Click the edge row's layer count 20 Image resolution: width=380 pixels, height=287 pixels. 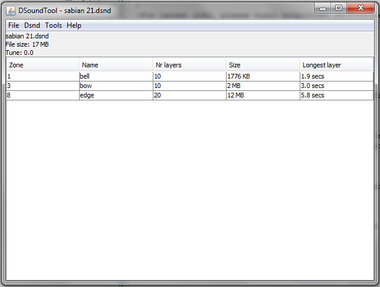(190, 95)
